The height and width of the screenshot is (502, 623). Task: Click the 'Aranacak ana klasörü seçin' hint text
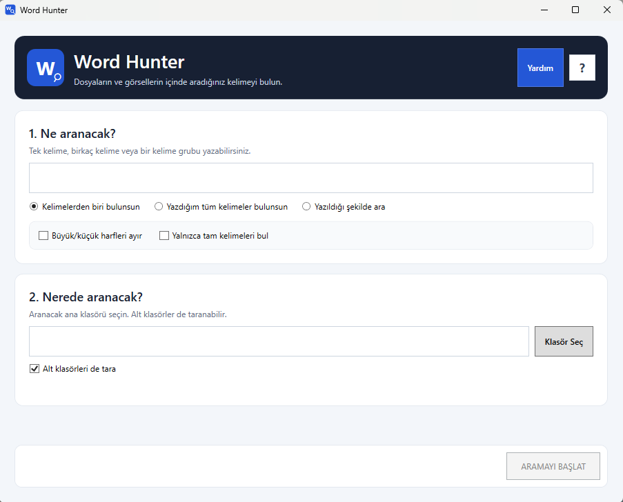click(128, 314)
